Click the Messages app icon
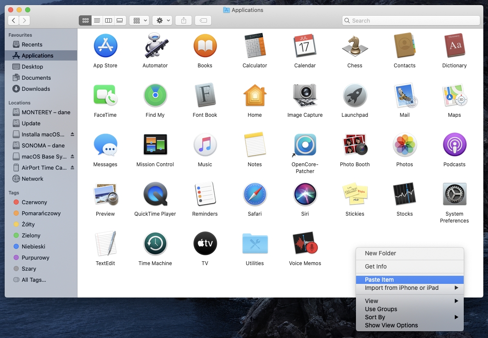 point(106,144)
